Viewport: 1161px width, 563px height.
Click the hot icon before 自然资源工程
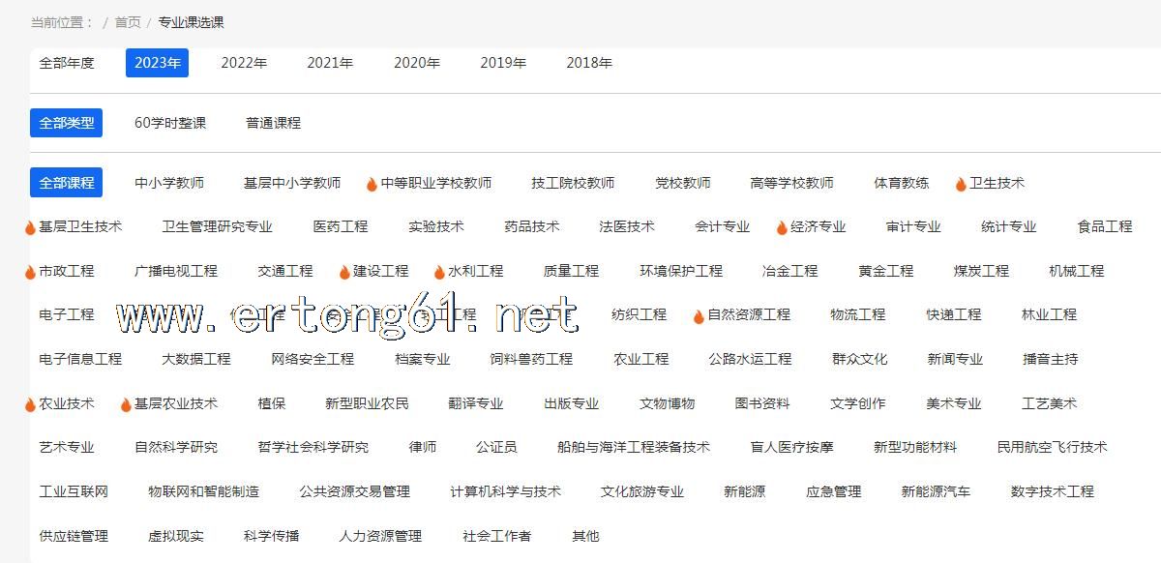pyautogui.click(x=699, y=316)
